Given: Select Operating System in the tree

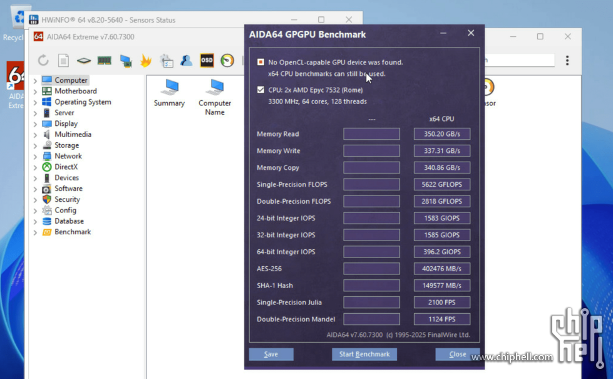Looking at the screenshot, I should pyautogui.click(x=83, y=102).
